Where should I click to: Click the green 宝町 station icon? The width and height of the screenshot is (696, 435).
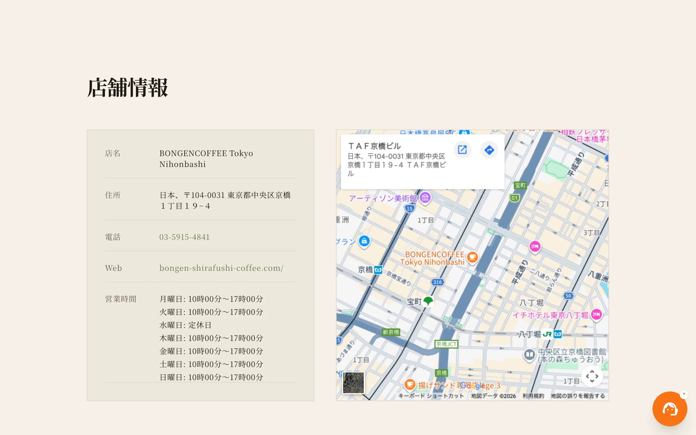pos(428,302)
